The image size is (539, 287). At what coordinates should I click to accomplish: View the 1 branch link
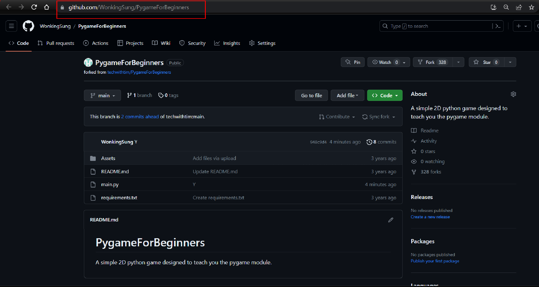140,96
